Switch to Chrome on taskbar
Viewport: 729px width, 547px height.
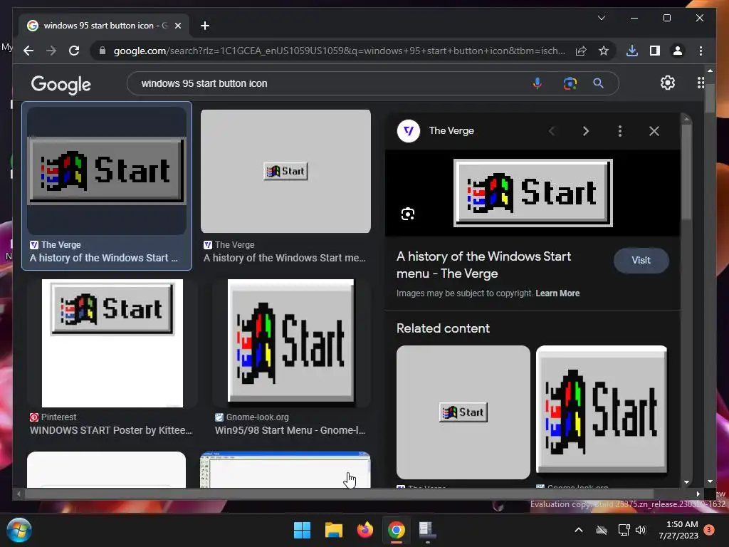396,530
